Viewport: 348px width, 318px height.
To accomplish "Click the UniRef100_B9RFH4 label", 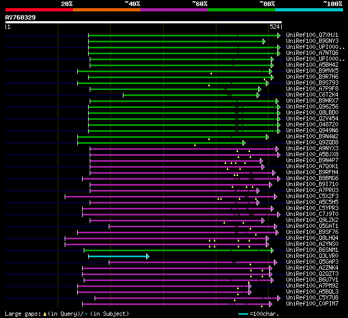I will point(312,172).
